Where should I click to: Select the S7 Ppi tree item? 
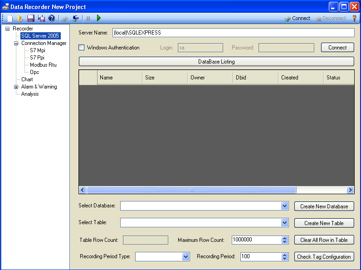37,58
